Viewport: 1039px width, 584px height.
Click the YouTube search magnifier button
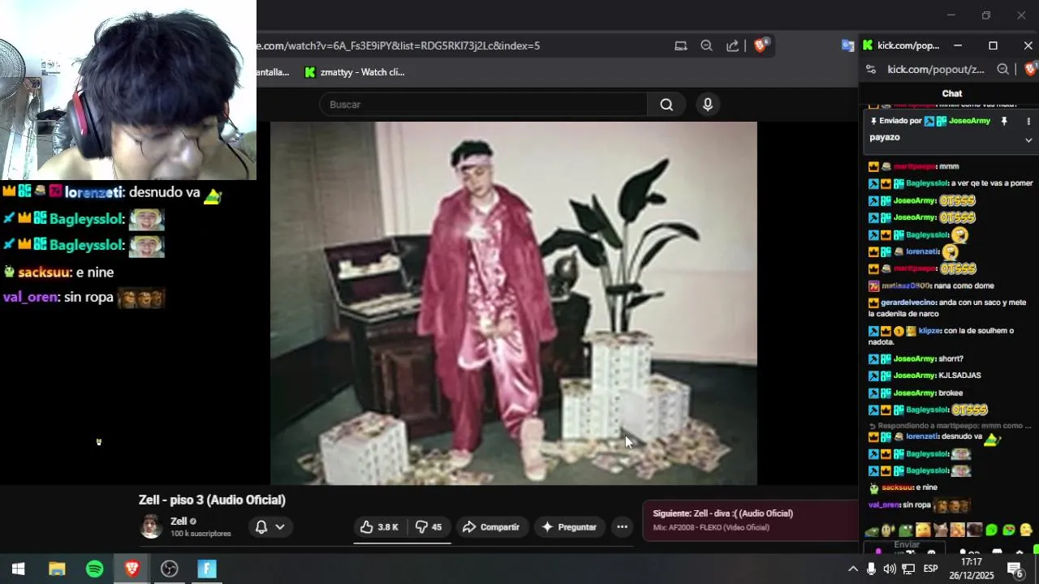tap(666, 105)
